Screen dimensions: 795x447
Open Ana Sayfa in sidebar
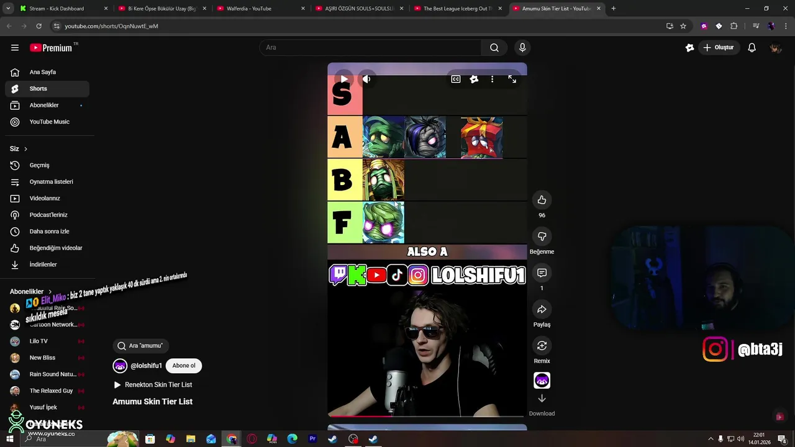47,72
